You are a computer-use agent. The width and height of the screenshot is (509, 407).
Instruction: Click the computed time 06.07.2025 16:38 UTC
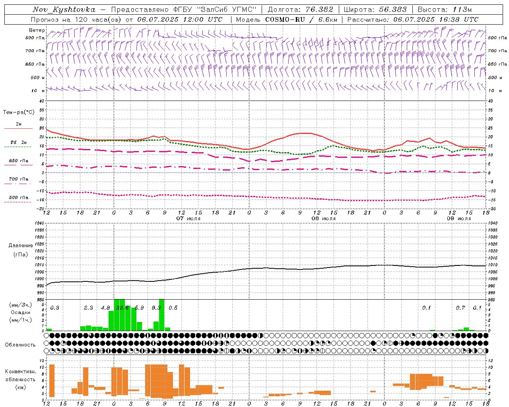[436, 19]
